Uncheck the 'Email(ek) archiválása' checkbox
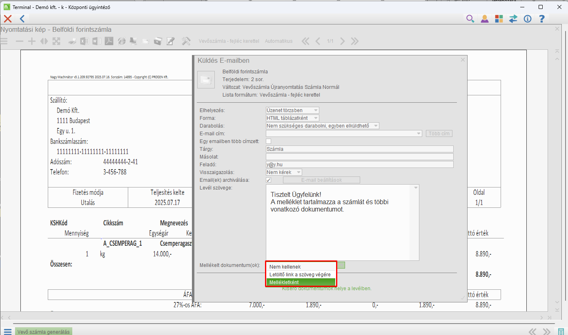The image size is (568, 335). [269, 180]
